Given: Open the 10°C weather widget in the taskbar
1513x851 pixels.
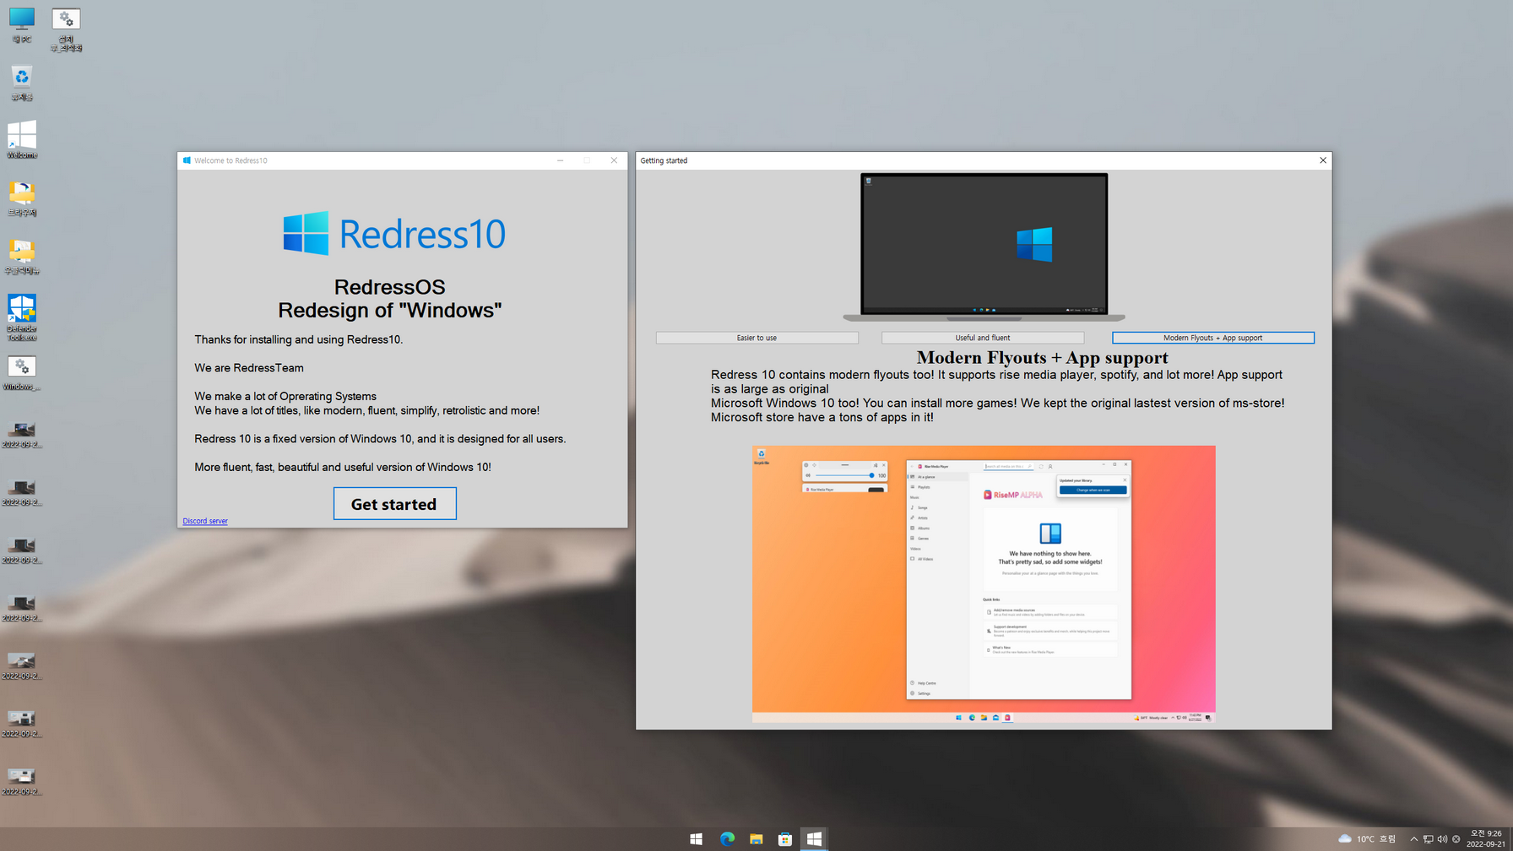Looking at the screenshot, I should coord(1367,838).
